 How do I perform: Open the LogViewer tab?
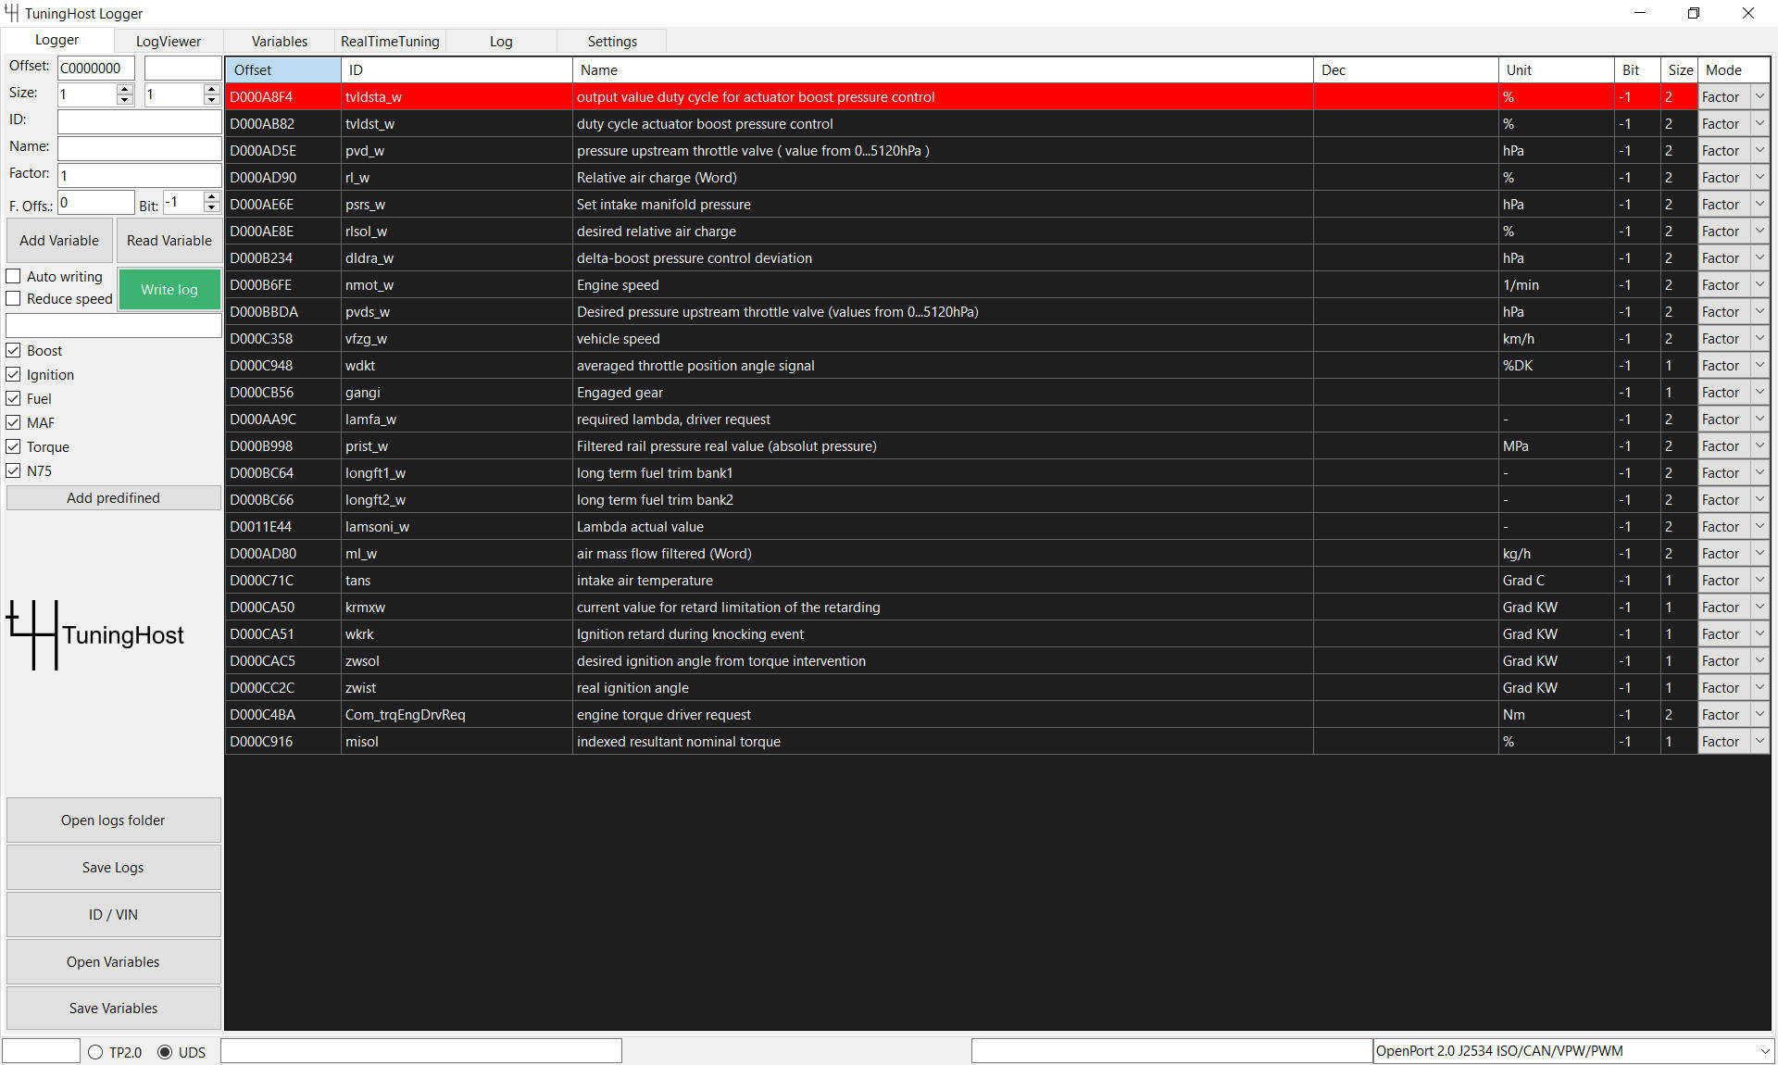169,42
